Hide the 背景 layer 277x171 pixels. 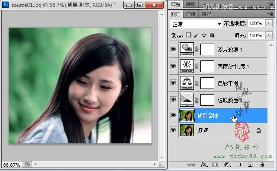click(x=173, y=130)
